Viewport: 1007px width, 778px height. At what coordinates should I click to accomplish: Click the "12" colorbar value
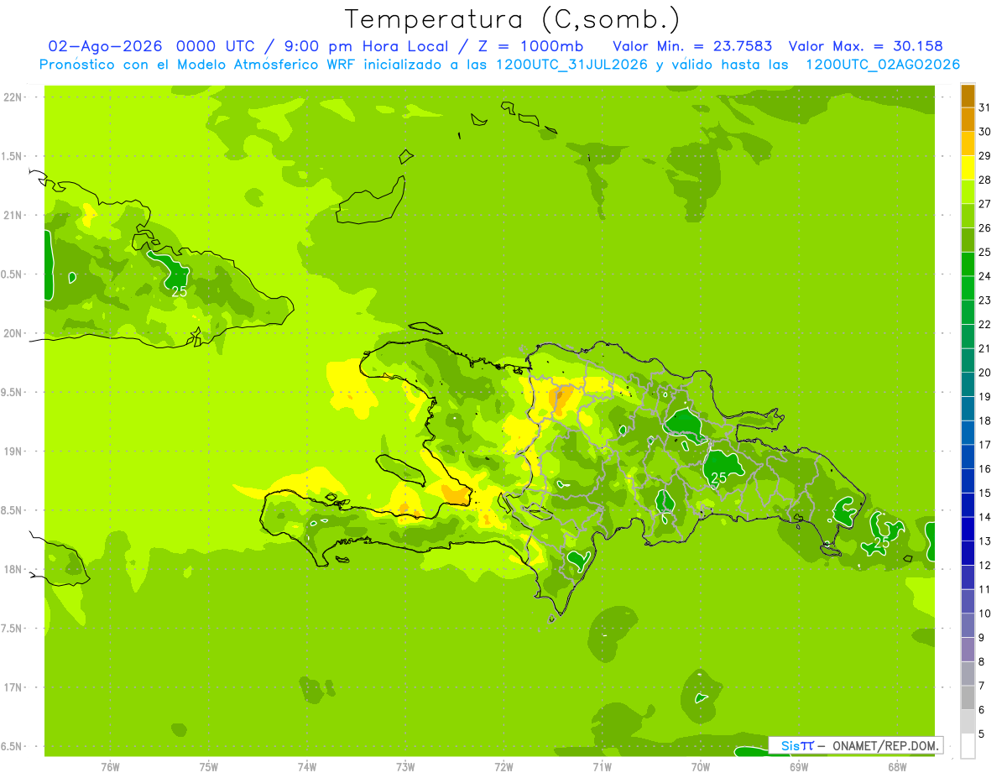tap(985, 565)
